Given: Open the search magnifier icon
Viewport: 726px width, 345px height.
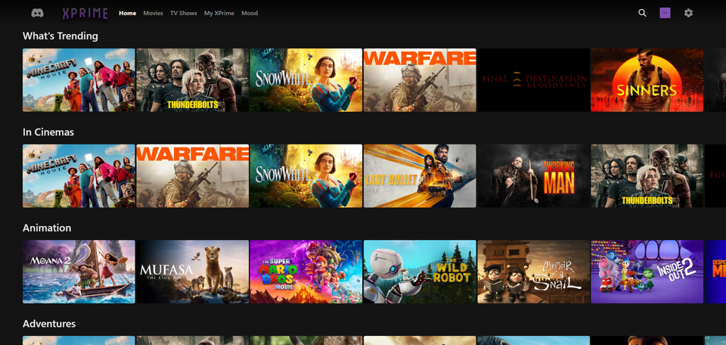Looking at the screenshot, I should (642, 13).
